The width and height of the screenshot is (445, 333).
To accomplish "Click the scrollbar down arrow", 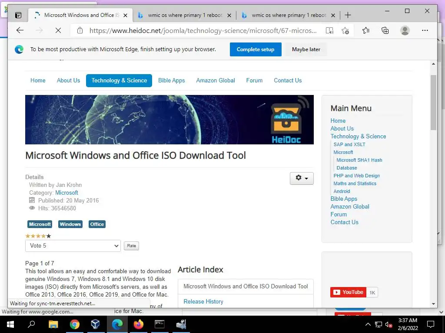I will click(433, 304).
